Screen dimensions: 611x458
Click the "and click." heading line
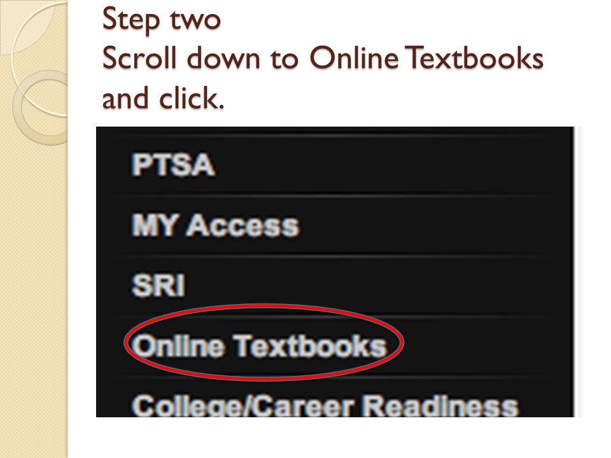pos(164,98)
